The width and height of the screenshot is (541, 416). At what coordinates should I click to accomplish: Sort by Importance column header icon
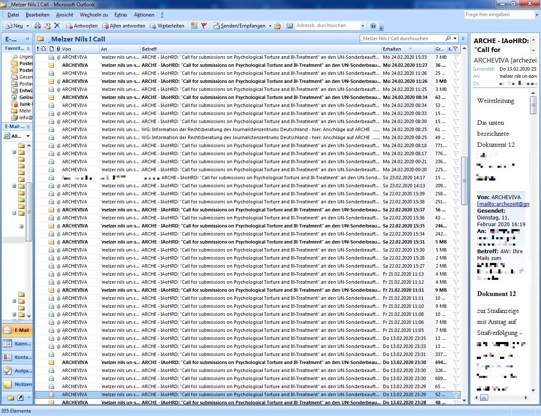38,49
